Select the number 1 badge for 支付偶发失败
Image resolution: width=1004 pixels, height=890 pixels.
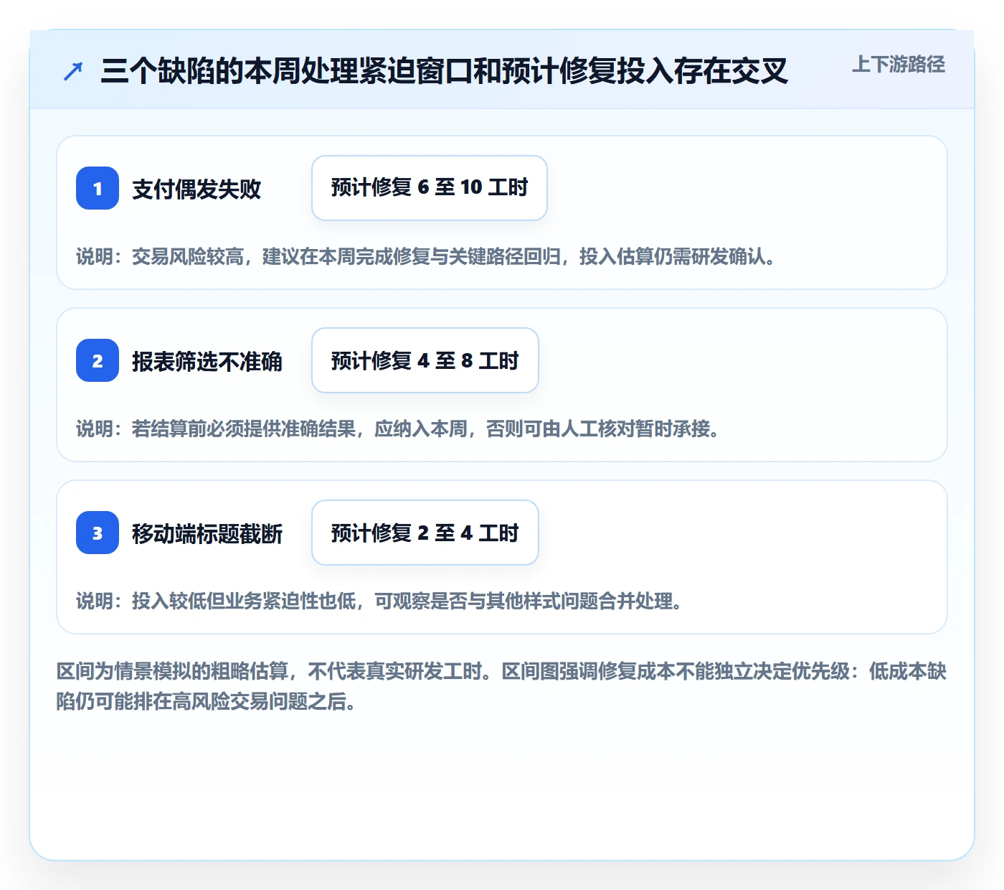(x=98, y=188)
